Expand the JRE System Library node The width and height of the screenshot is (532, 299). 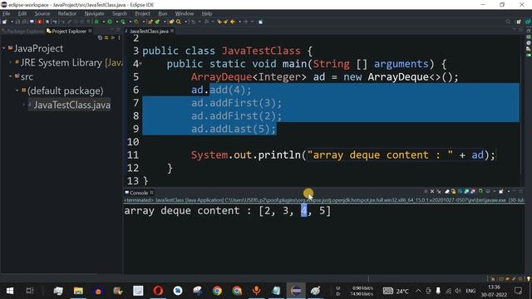pyautogui.click(x=11, y=62)
